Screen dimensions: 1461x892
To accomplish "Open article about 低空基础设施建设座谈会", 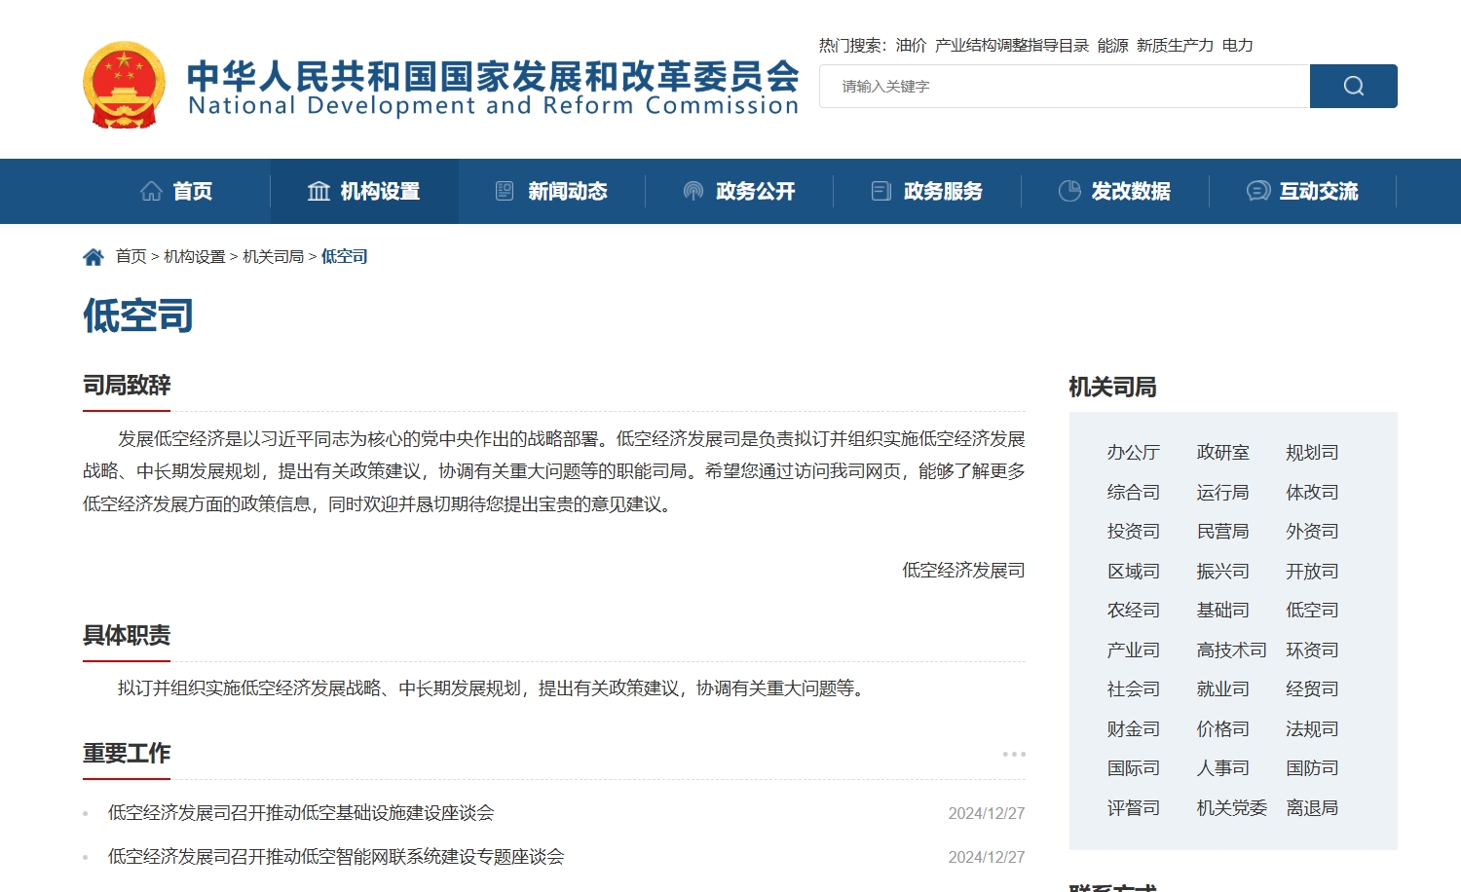I will [301, 813].
